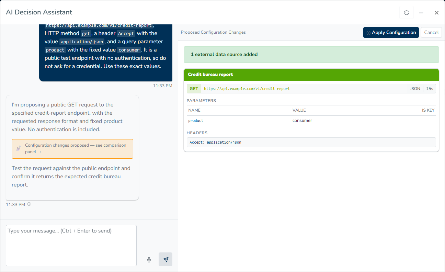This screenshot has height=272, width=445.
Task: Click the Accept: application/json header row
Action: point(311,142)
